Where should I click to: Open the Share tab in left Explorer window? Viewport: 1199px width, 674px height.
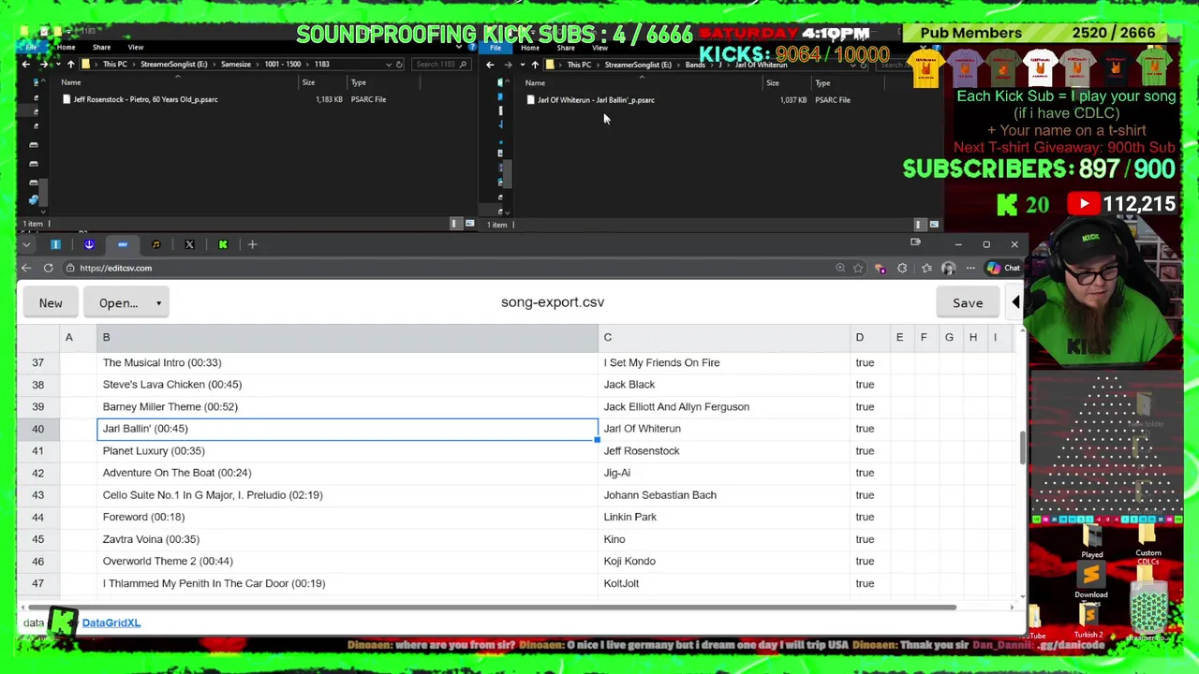tap(101, 47)
